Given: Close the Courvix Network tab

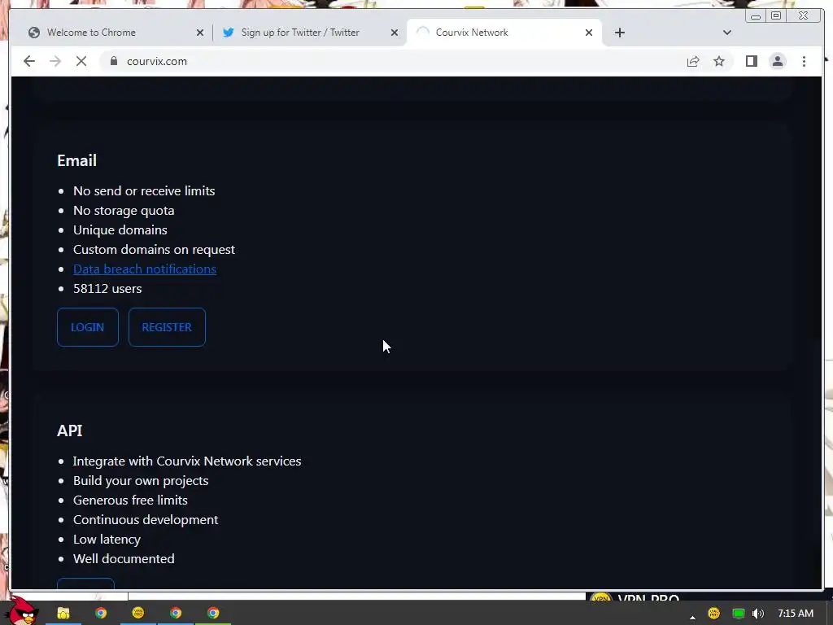Looking at the screenshot, I should (589, 33).
